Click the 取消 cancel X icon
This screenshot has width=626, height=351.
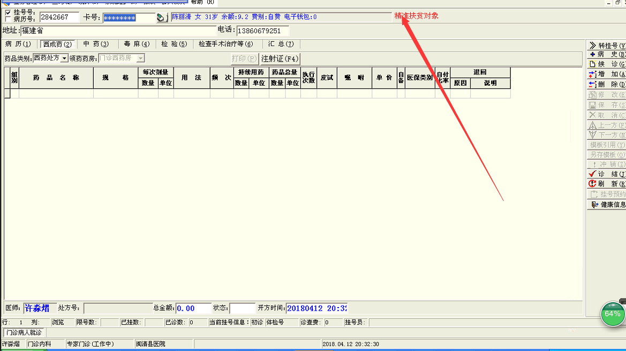pyautogui.click(x=593, y=115)
